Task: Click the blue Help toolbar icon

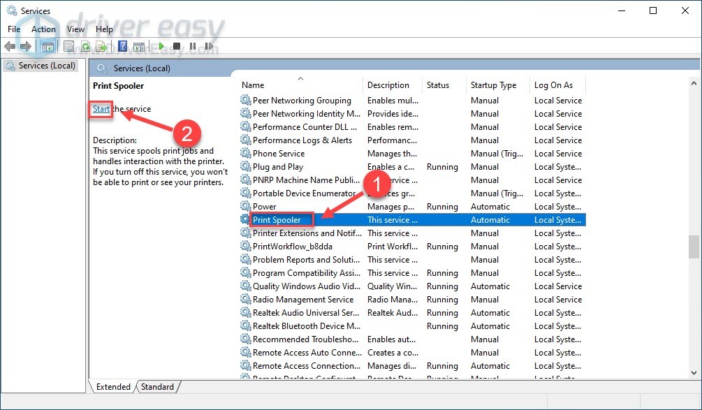Action: [123, 47]
